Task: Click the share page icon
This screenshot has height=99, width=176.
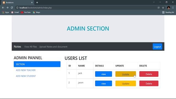Action: (x=158, y=8)
